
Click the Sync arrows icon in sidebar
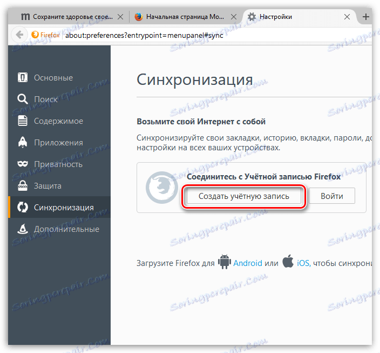coord(23,207)
